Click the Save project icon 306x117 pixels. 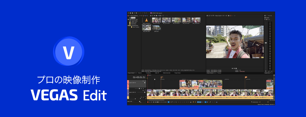pyautogui.click(x=132, y=13)
